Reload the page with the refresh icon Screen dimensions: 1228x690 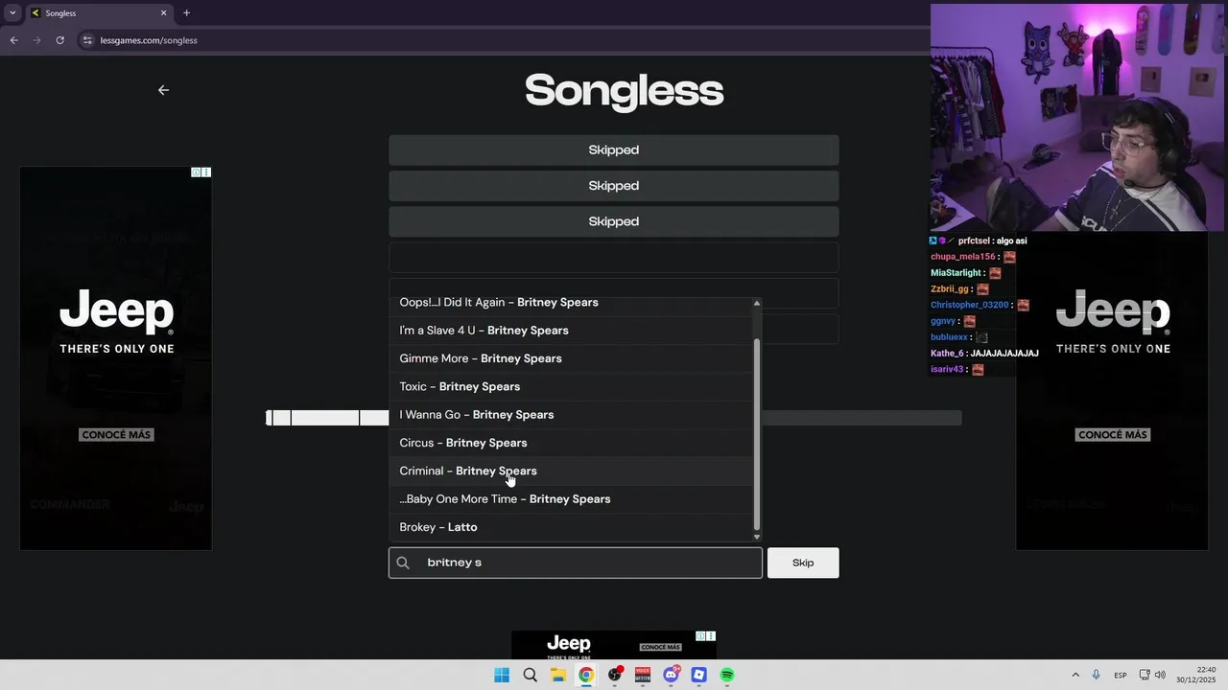[59, 40]
